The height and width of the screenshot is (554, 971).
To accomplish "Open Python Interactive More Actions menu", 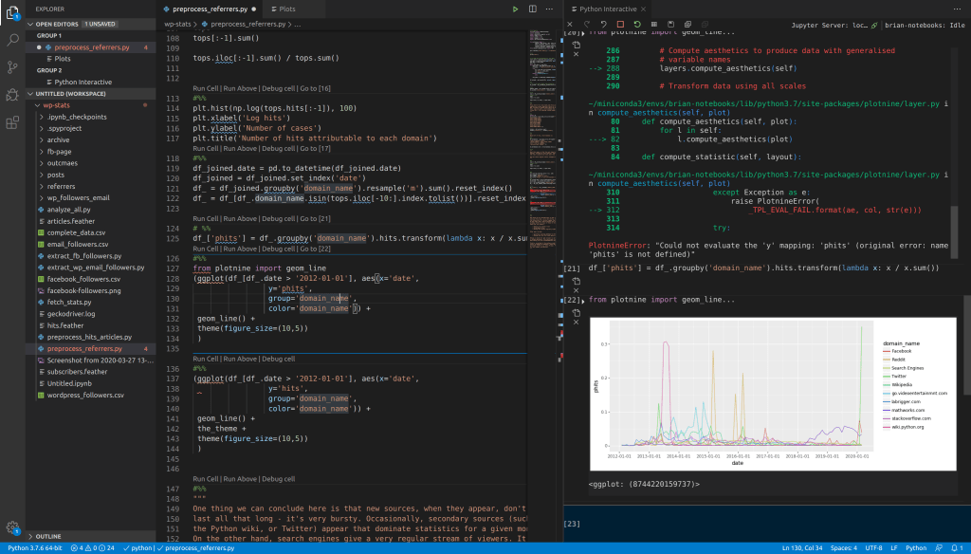I will (958, 9).
